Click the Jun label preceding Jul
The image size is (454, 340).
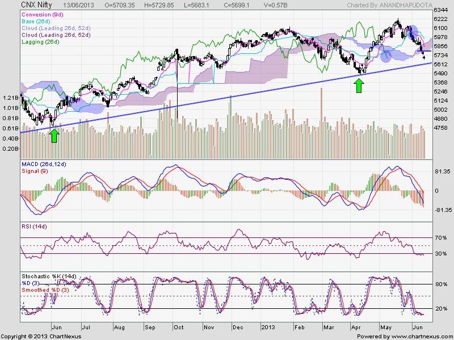pos(57,328)
